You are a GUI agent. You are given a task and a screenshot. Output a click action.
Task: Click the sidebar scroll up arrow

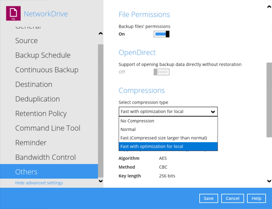[x=100, y=34]
